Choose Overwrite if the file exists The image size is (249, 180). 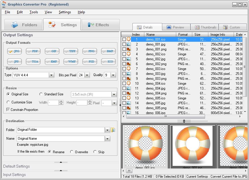point(72,152)
